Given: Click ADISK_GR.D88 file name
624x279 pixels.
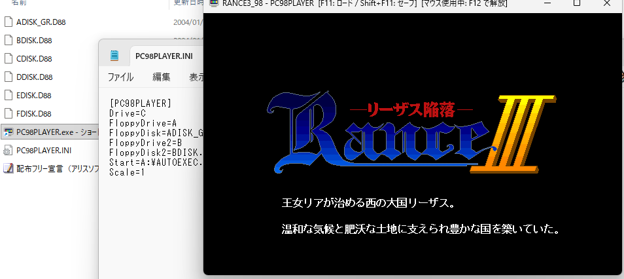Looking at the screenshot, I should click(x=41, y=22).
